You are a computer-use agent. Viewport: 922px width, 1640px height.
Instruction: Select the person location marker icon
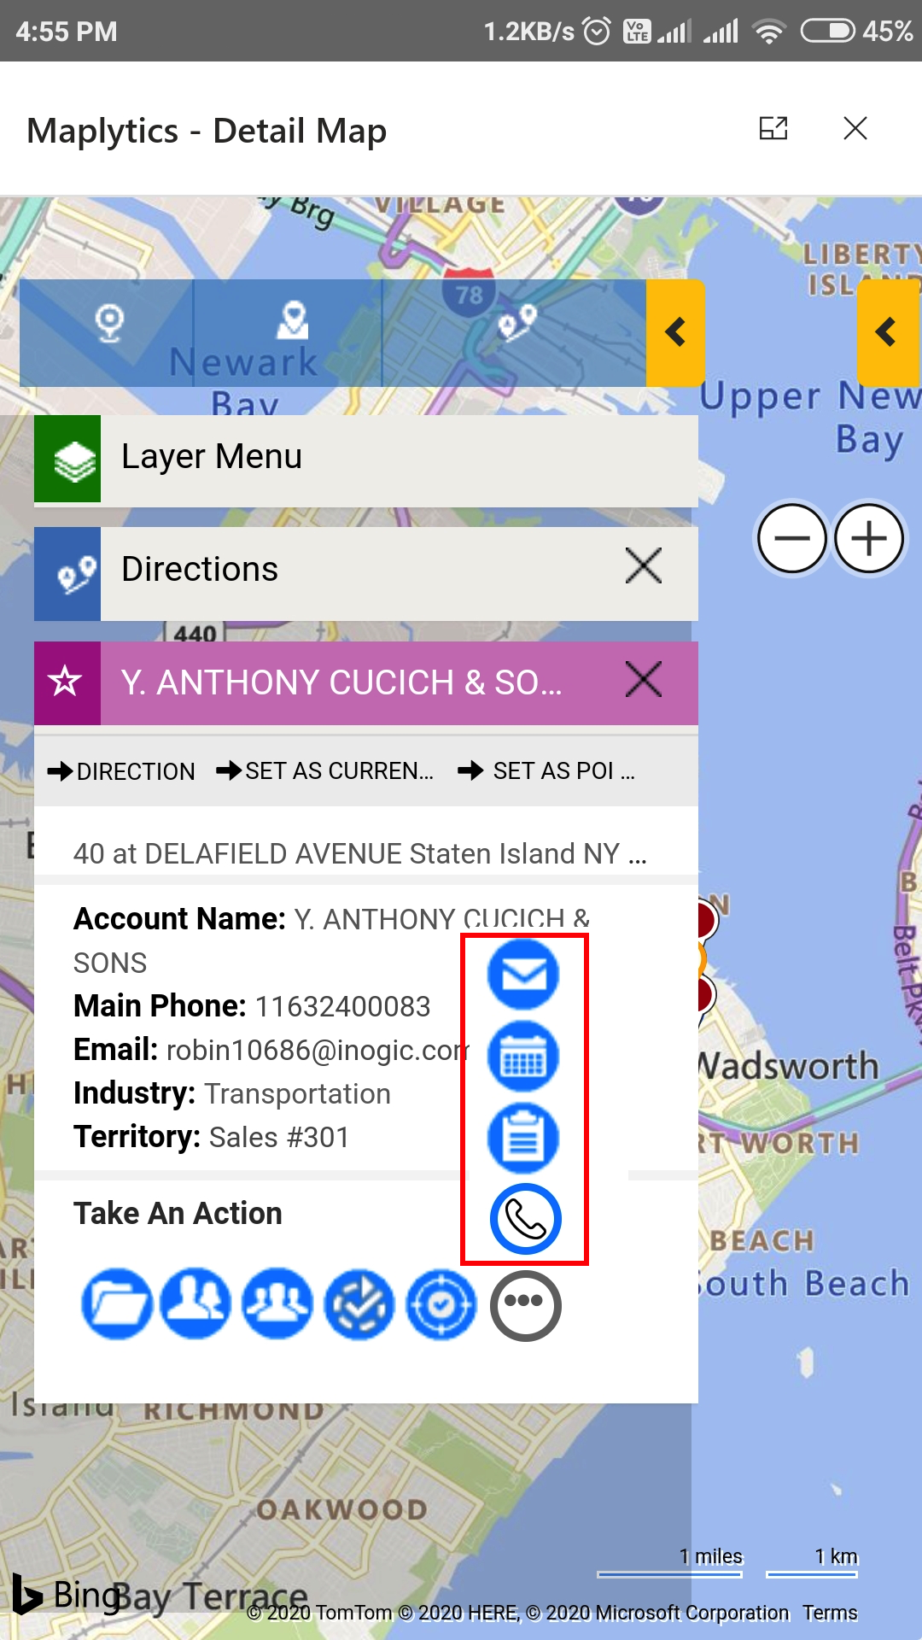coord(293,320)
